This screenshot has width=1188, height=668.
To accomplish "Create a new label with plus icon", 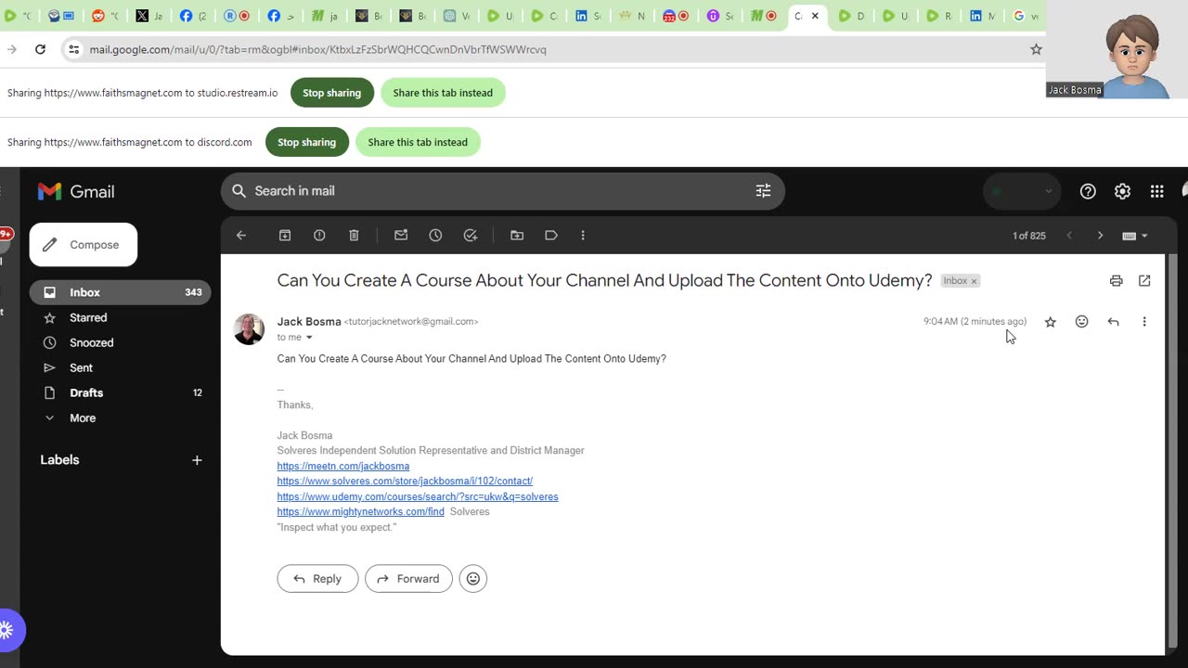I will point(197,460).
